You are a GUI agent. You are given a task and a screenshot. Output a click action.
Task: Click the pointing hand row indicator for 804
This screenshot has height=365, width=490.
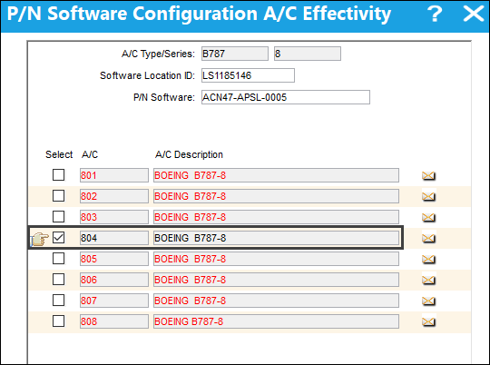click(x=40, y=240)
